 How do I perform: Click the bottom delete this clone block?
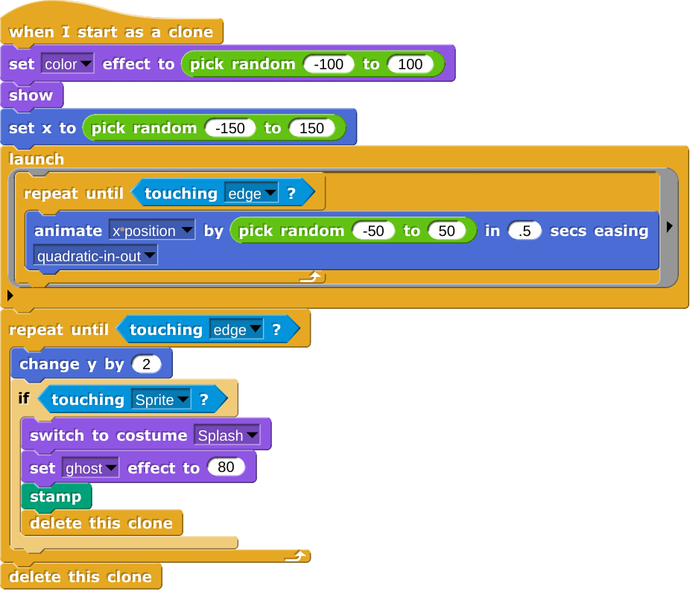click(82, 576)
